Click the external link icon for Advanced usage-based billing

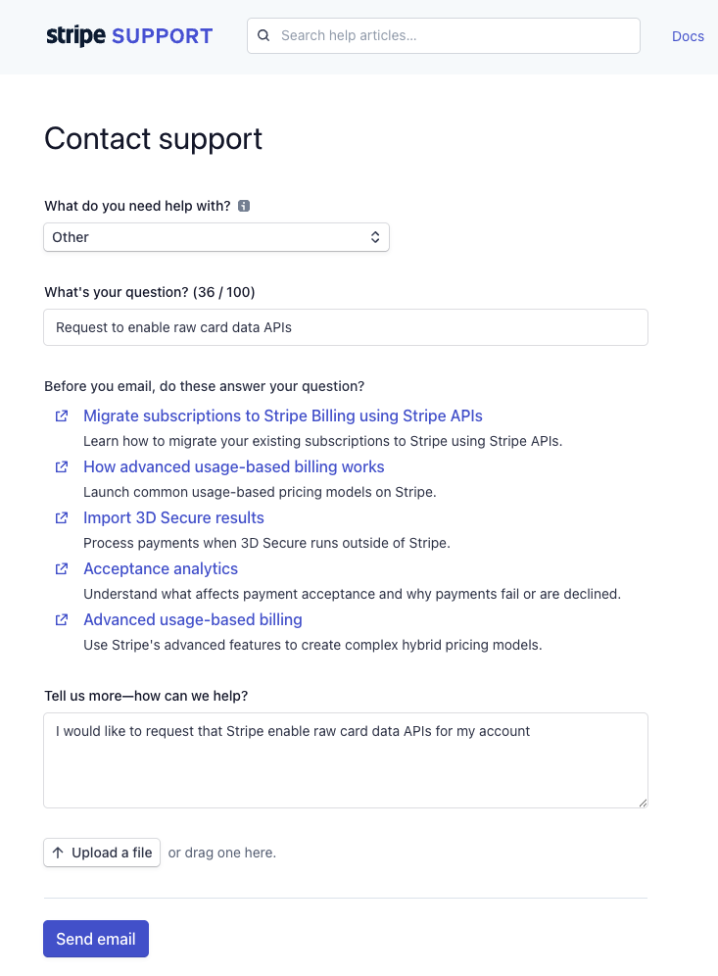(x=62, y=619)
